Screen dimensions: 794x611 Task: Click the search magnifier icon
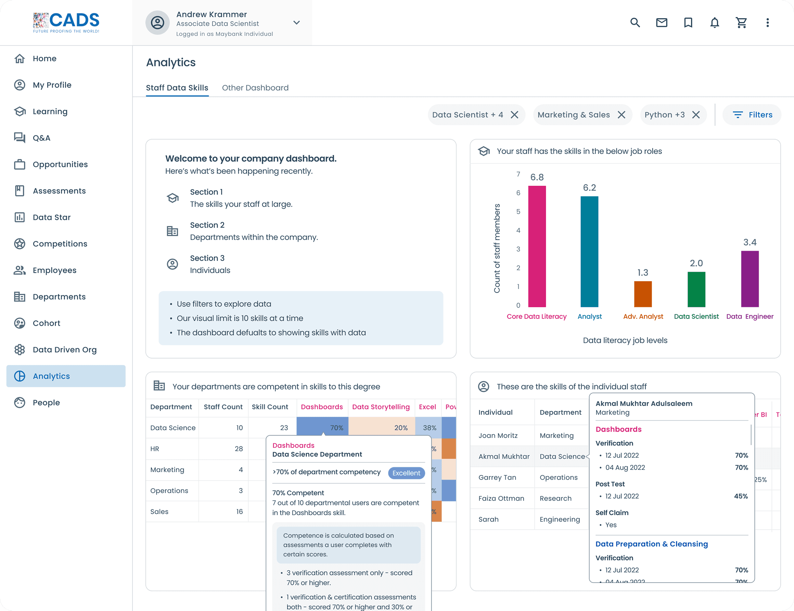point(635,23)
